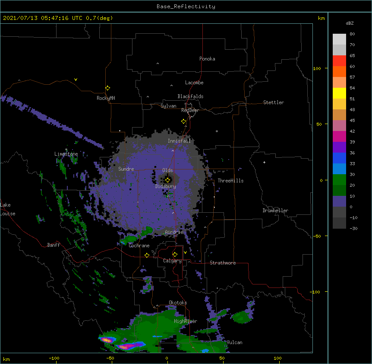Image resolution: width=372 pixels, height=364 pixels.
Task: Click the km unit label at bottom left
Action: [x=6, y=359]
